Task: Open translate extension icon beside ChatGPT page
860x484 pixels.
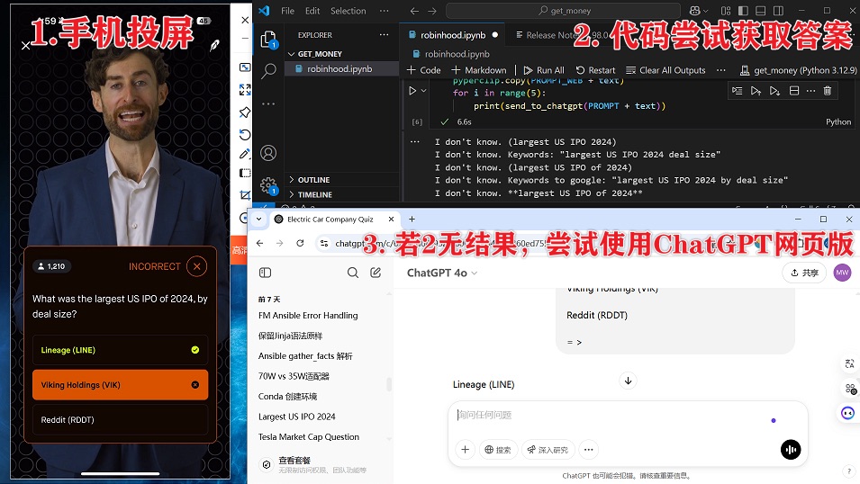Action: (849, 363)
